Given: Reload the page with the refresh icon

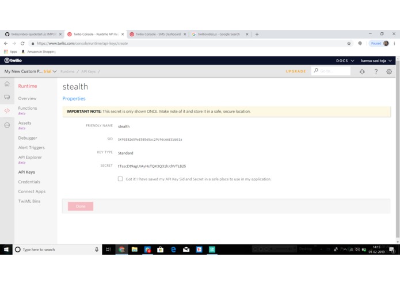Looking at the screenshot, I should pyautogui.click(x=22, y=44).
